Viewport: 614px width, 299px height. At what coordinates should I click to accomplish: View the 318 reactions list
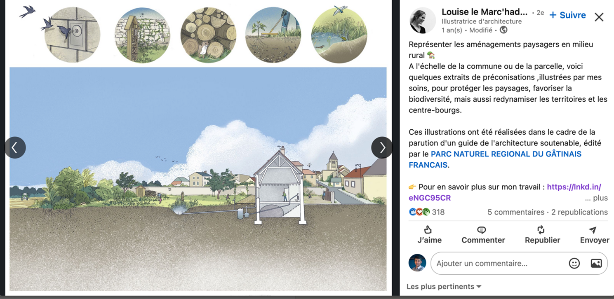click(x=427, y=212)
